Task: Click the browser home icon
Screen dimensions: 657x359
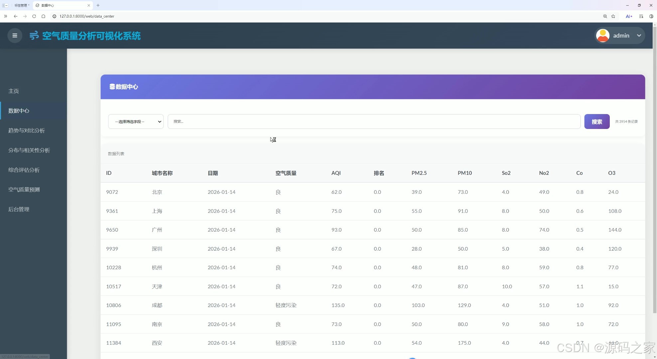Action: click(x=43, y=16)
